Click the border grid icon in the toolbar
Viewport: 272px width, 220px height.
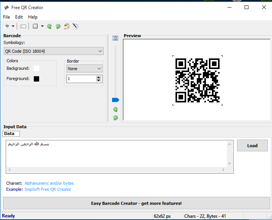click(x=35, y=26)
